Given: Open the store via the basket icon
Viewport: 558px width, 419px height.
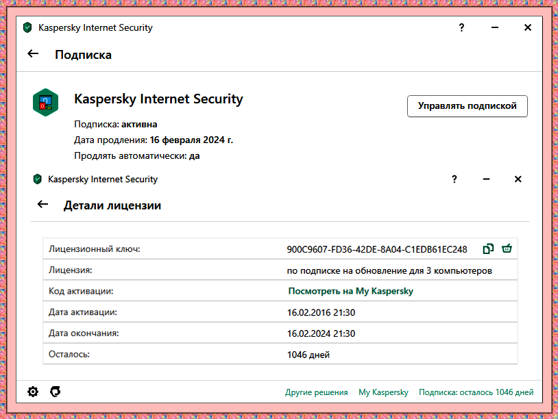Looking at the screenshot, I should point(507,249).
